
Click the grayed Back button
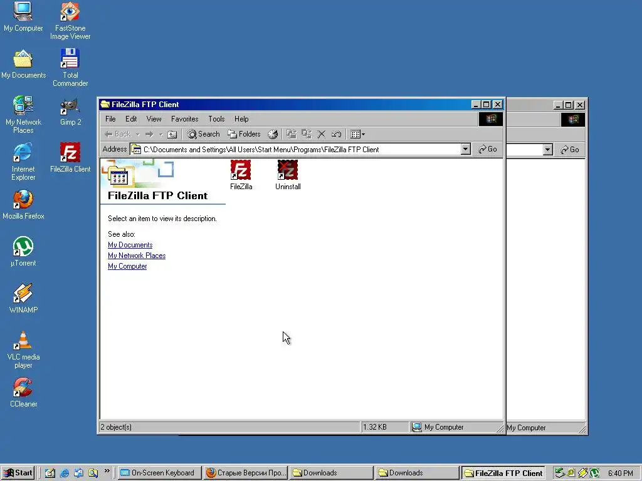click(x=117, y=134)
